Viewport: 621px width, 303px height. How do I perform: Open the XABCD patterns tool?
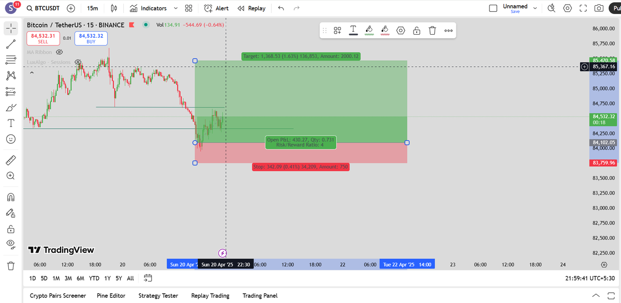click(x=11, y=76)
